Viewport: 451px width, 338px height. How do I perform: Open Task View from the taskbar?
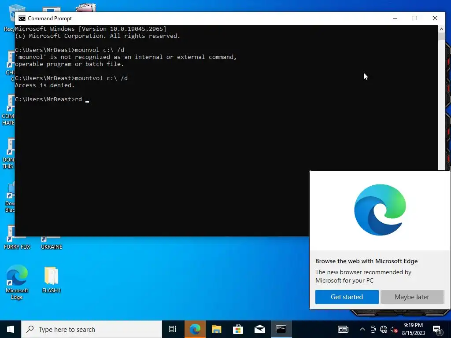click(x=173, y=329)
